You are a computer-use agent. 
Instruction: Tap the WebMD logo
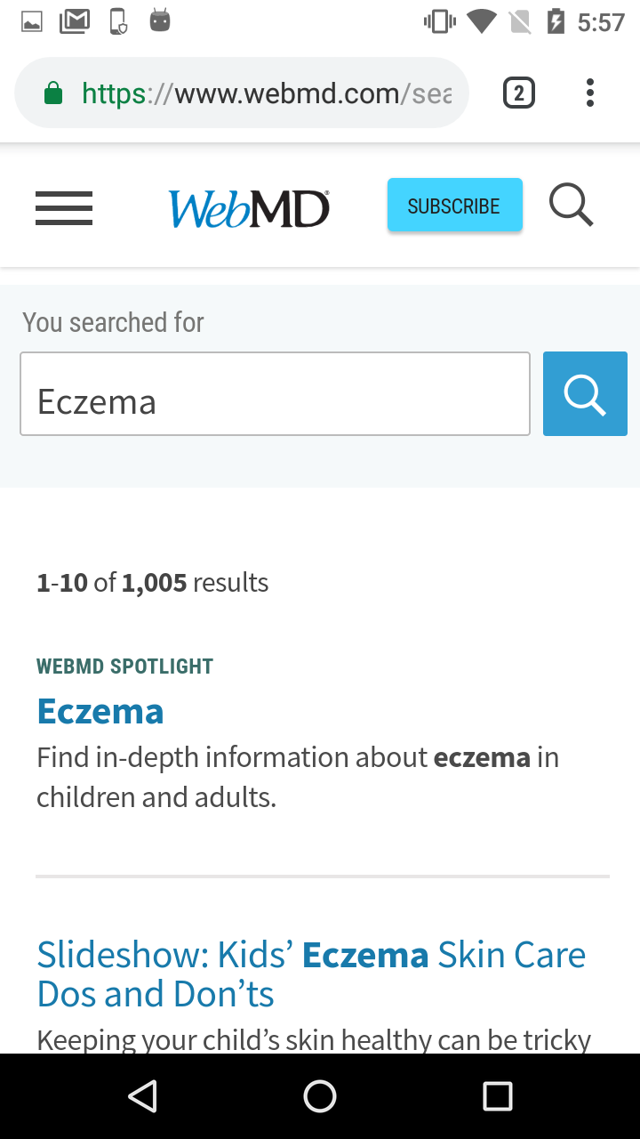[249, 208]
